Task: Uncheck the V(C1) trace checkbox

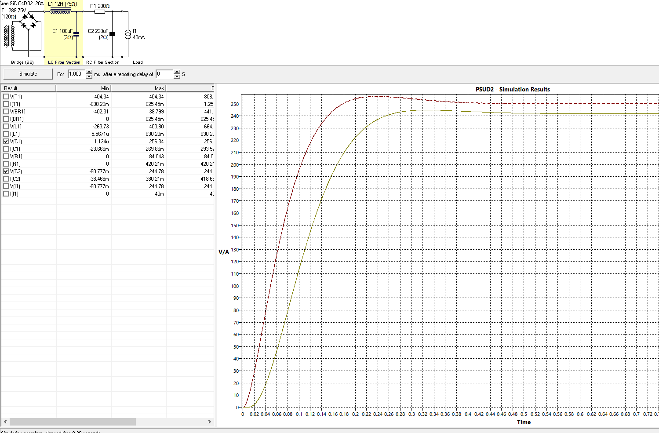Action: click(6, 142)
